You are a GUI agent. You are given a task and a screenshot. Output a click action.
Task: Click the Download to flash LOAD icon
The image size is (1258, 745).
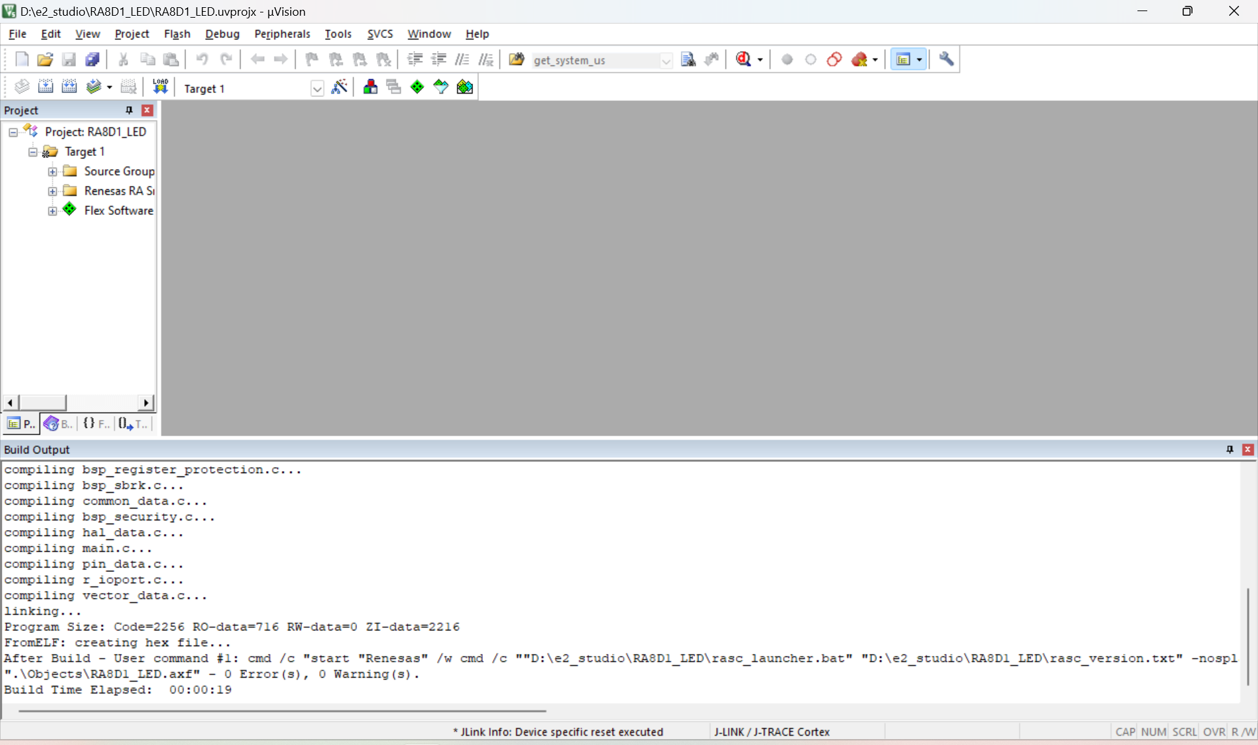point(161,87)
